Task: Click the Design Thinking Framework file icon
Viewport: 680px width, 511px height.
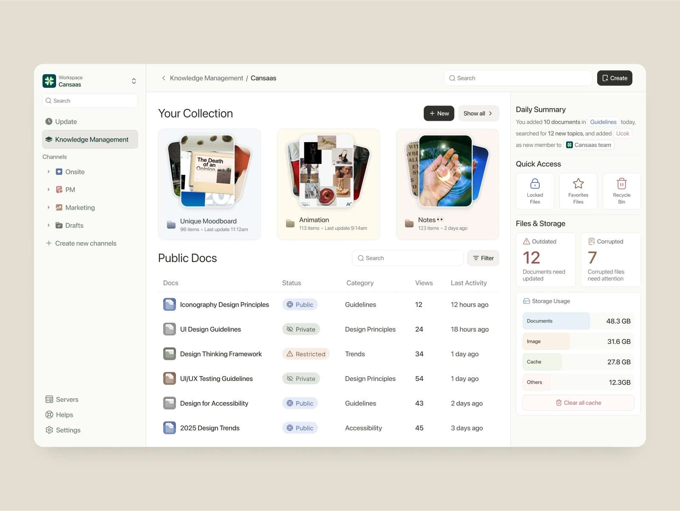Action: pos(170,354)
